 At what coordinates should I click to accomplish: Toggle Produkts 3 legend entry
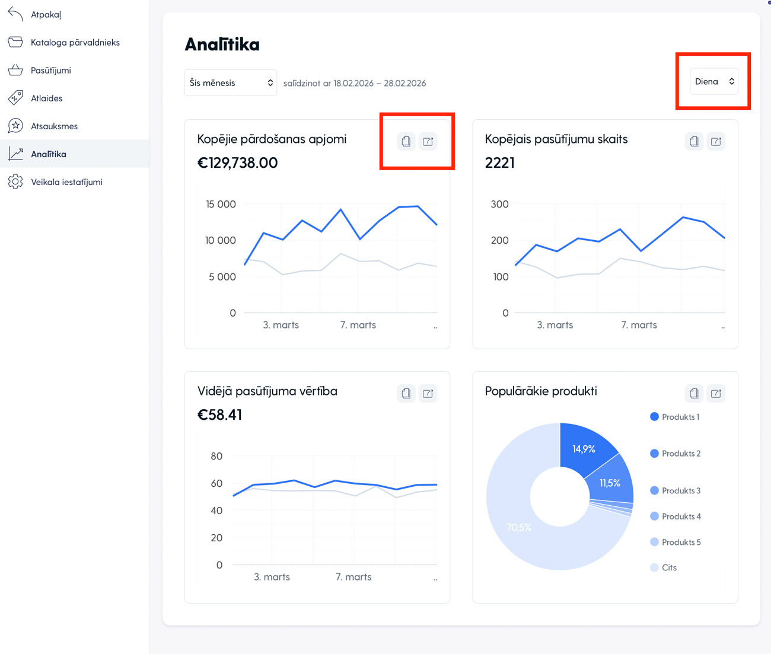(676, 491)
